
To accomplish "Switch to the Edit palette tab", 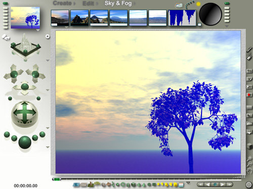I will point(88,4).
